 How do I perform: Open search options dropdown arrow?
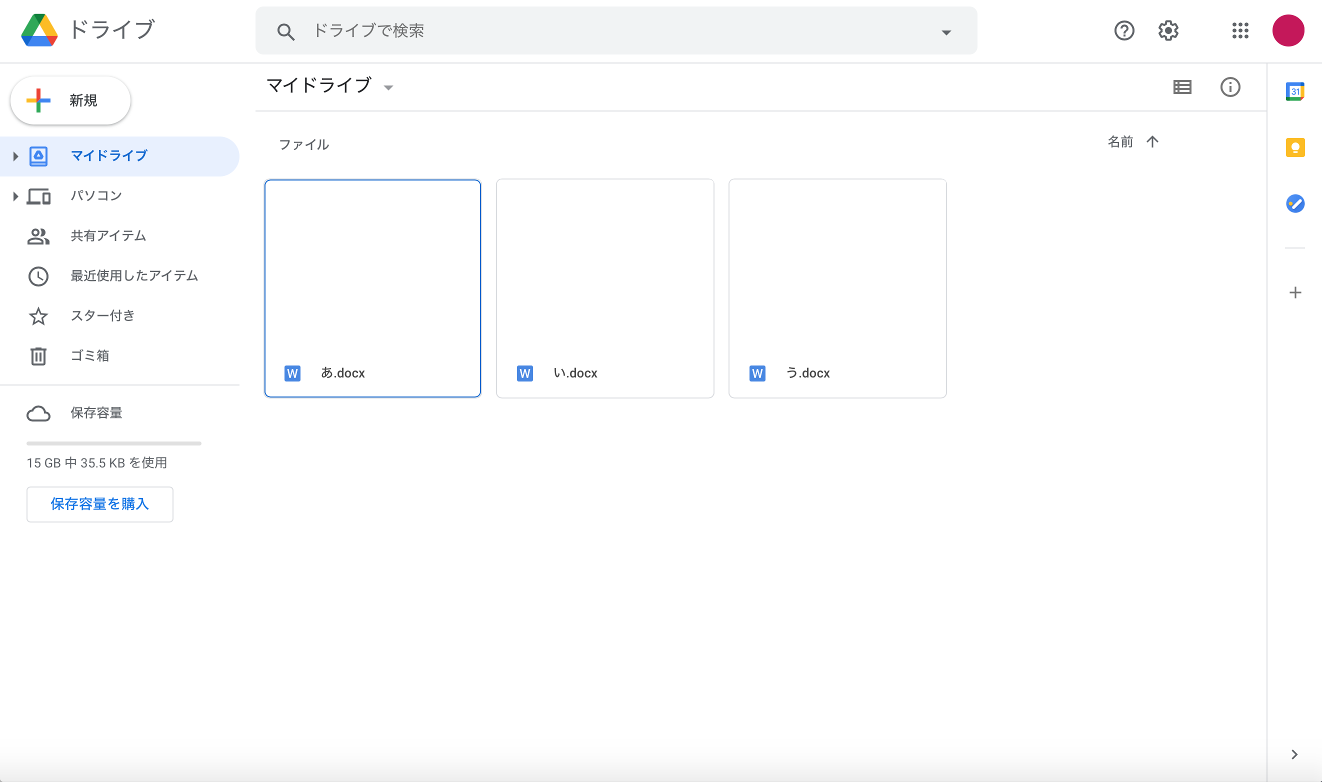coord(946,32)
